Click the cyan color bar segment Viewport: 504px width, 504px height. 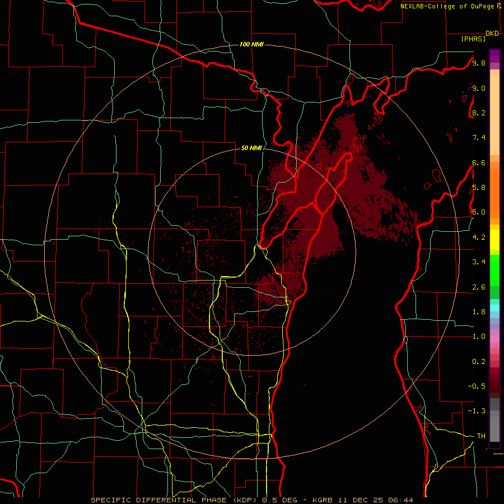tap(494, 308)
